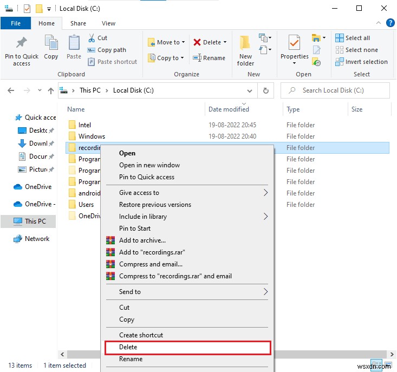Click the new folder quick access toolbar icon

(x=39, y=9)
